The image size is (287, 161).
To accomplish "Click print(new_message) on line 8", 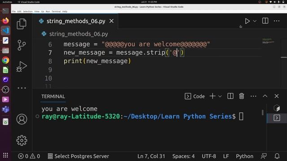I will (x=97, y=61).
